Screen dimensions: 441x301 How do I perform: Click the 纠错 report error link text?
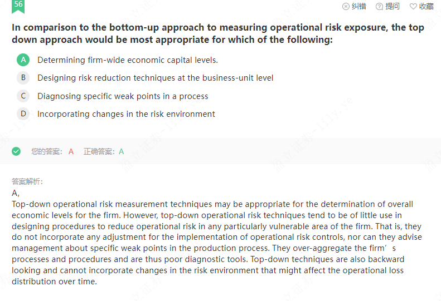click(x=358, y=6)
